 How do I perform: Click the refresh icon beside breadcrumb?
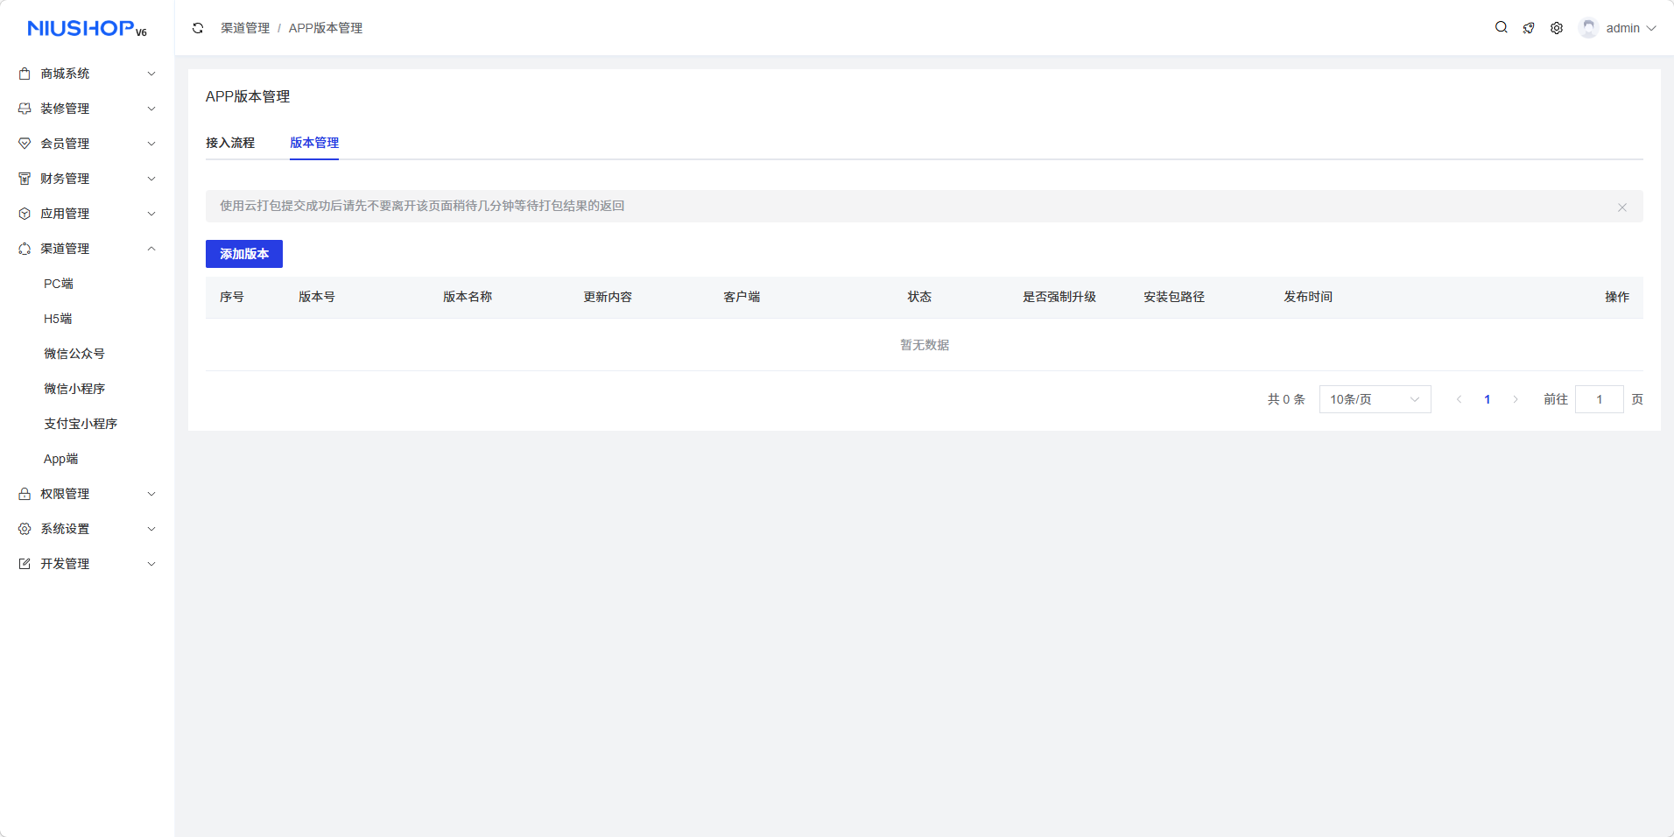(x=198, y=28)
